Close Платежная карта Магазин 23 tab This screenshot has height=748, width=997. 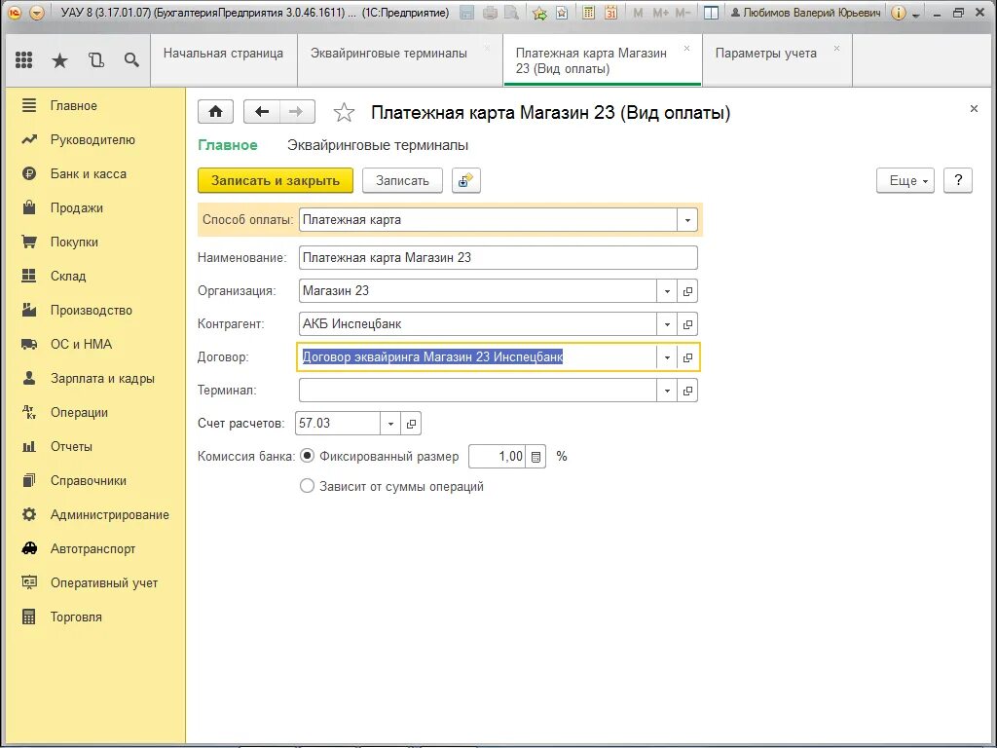tap(686, 49)
